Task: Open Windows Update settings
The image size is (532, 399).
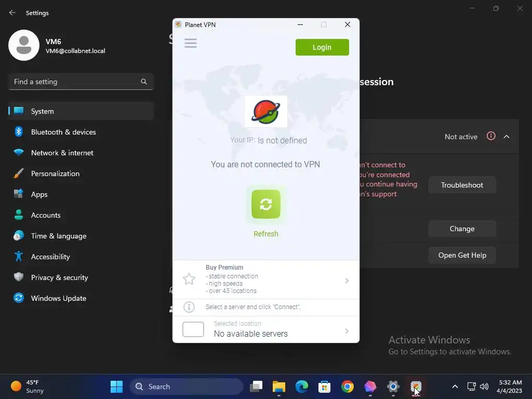Action: point(81,298)
